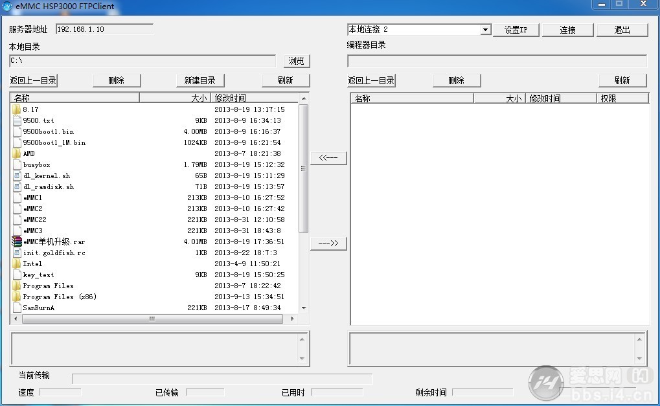The width and height of the screenshot is (660, 406).
Task: Select the init.goldfish.rc file icon
Action: pos(17,253)
